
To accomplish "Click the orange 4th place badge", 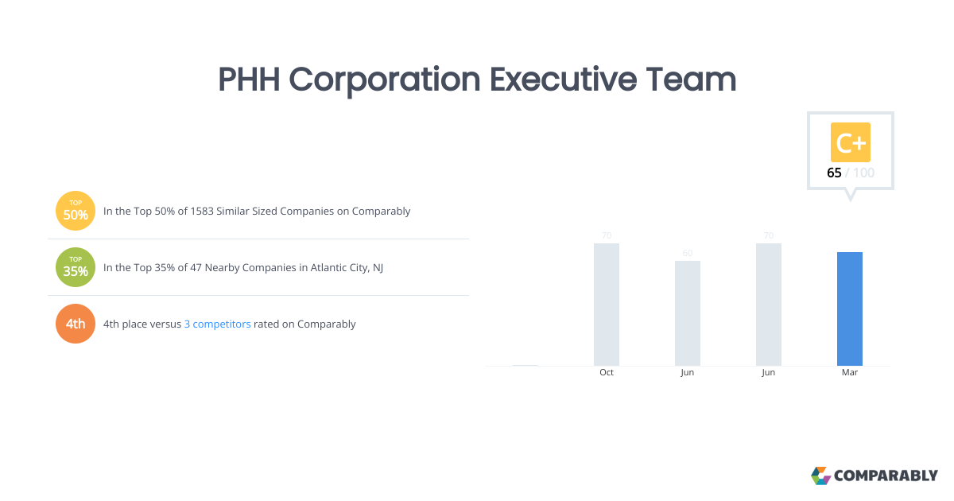I will tap(76, 324).
